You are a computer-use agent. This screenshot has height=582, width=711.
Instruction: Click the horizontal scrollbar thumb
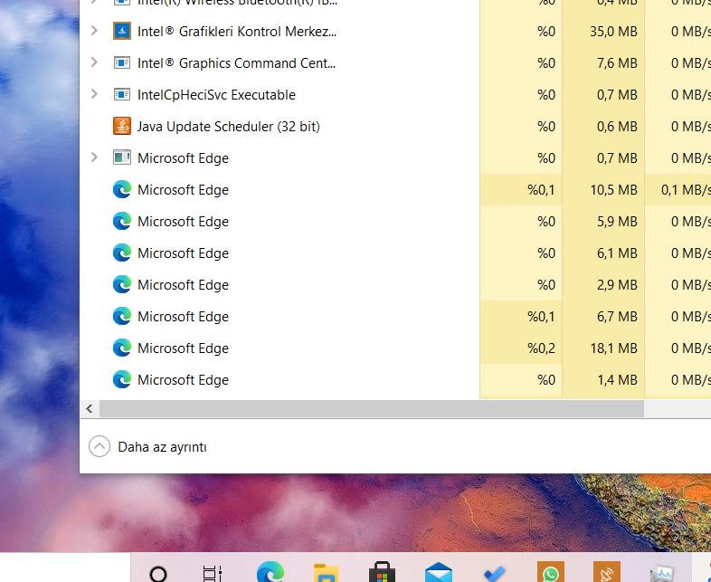pyautogui.click(x=371, y=409)
